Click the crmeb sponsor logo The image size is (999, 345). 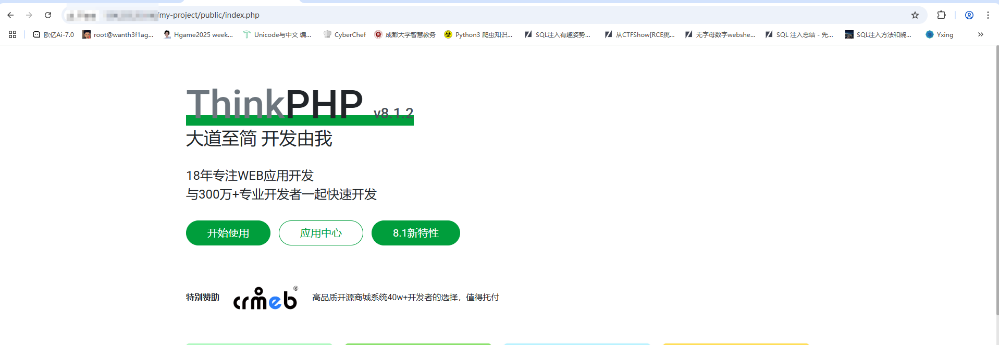265,299
